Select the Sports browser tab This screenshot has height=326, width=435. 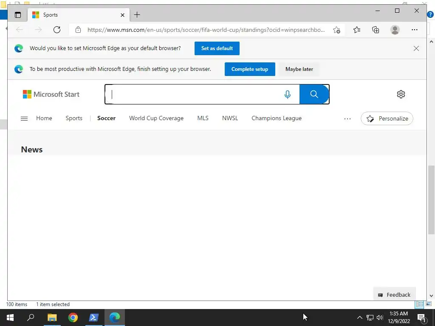pos(79,15)
